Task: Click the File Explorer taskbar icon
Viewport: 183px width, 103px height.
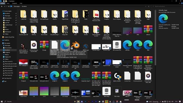Action: [x=78, y=102]
